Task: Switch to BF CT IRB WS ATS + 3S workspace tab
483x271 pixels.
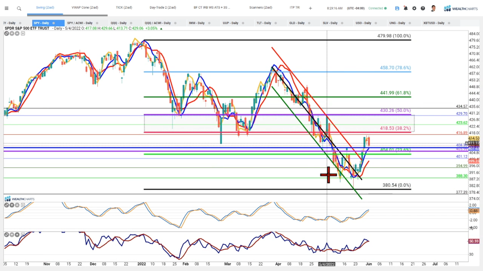Action: point(212,8)
